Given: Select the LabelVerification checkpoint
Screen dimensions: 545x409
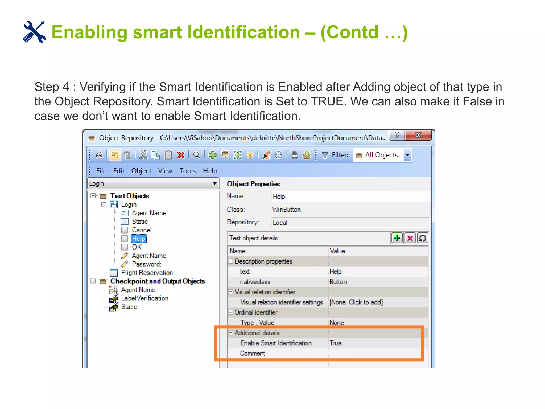Looking at the screenshot, I should (145, 298).
